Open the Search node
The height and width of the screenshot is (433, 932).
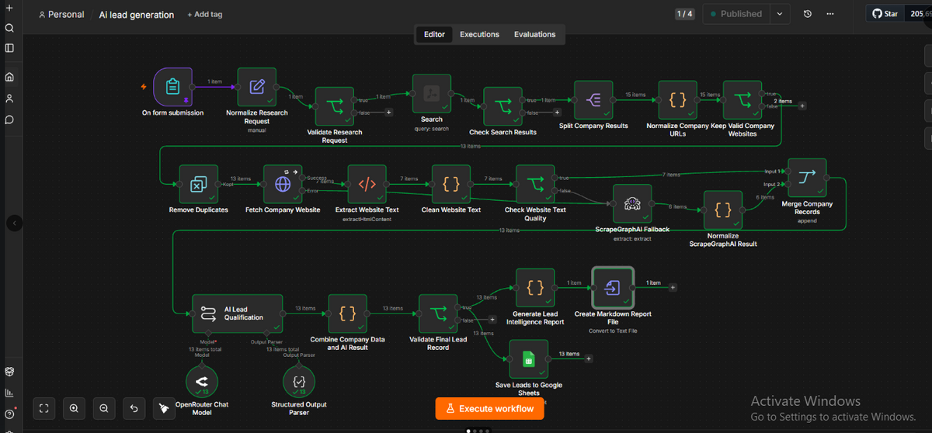click(432, 94)
